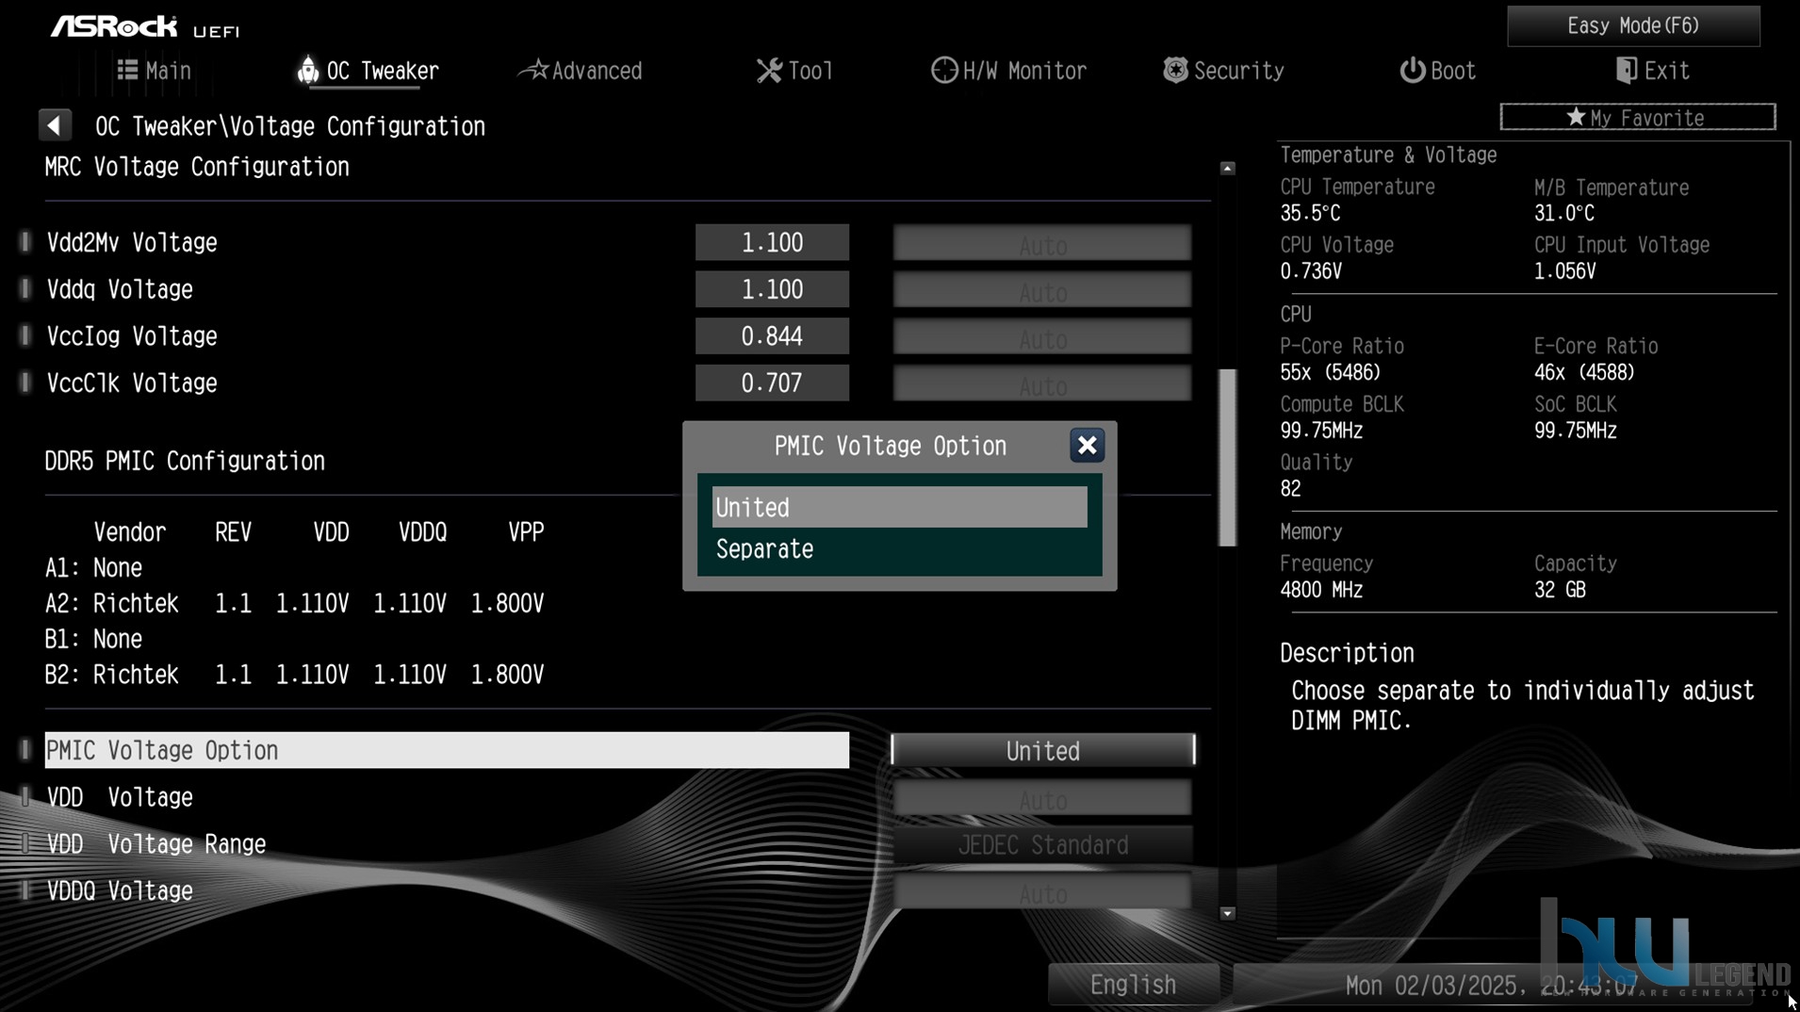This screenshot has width=1800, height=1012.
Task: Select the VccClk Voltage label
Action: 132,384
